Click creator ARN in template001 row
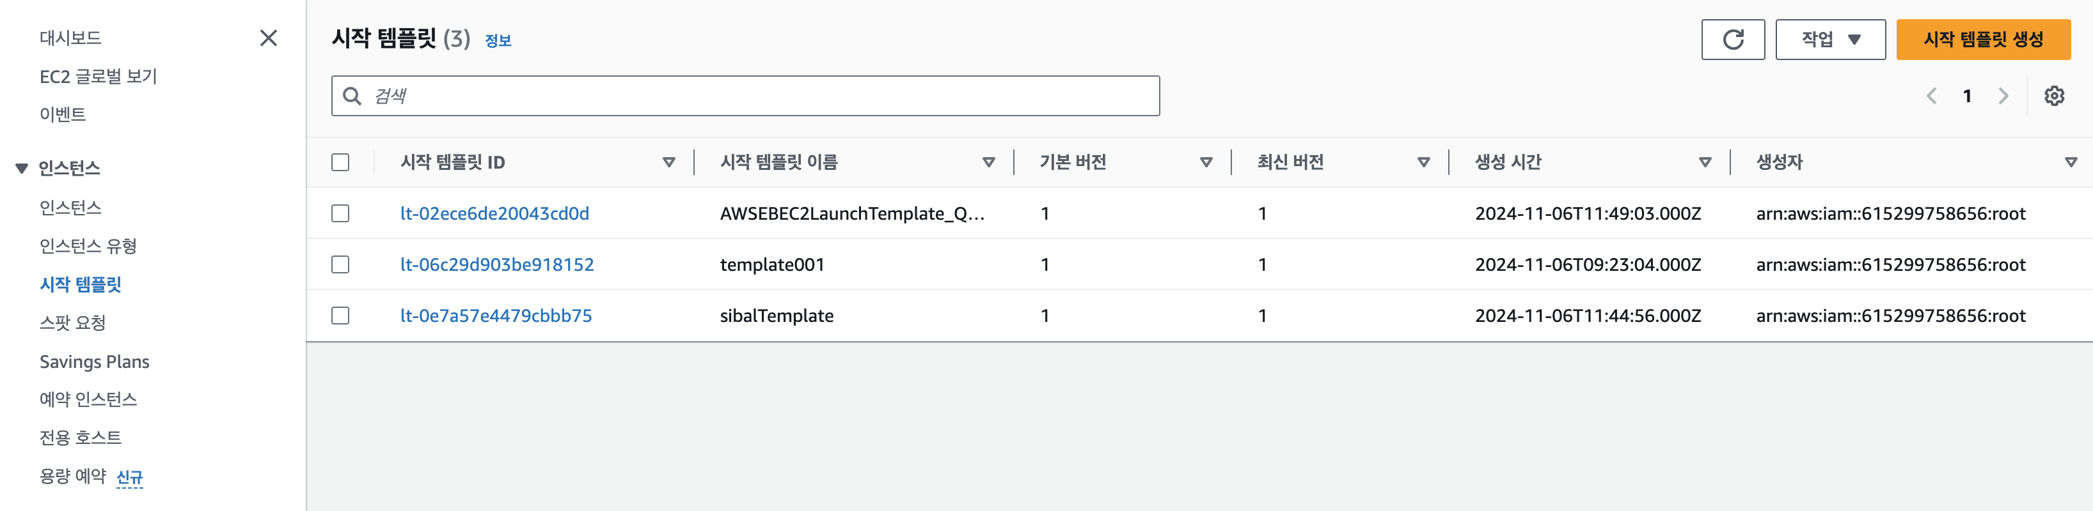The image size is (2093, 511). pyautogui.click(x=1891, y=264)
